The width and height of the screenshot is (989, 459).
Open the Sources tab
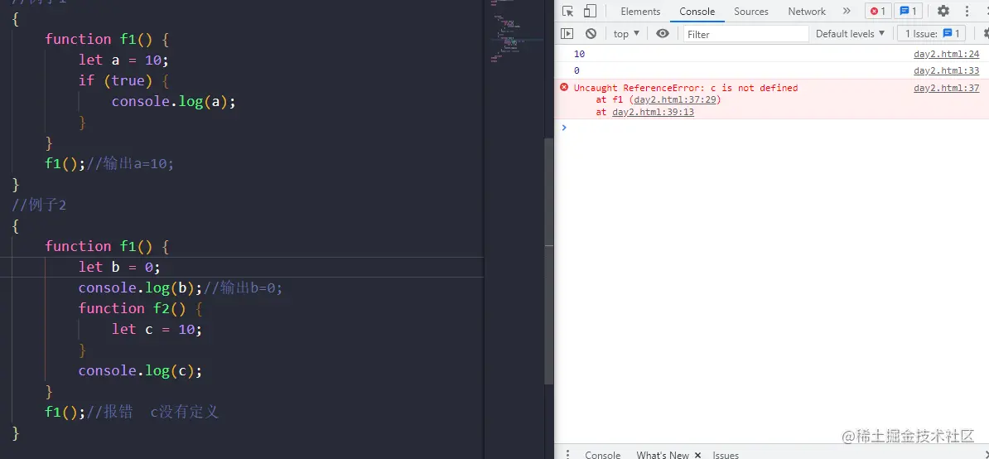[x=751, y=12]
